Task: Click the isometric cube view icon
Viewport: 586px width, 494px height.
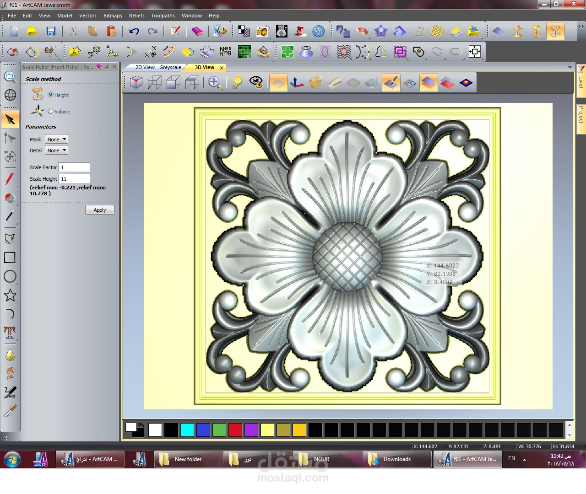Action: (136, 82)
